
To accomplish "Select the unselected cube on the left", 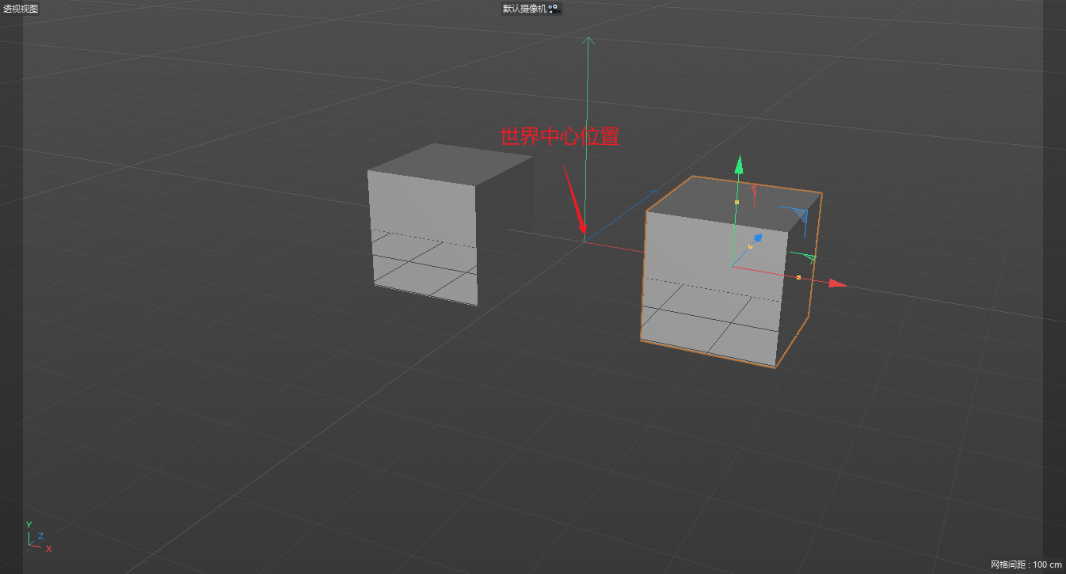I will pyautogui.click(x=424, y=238).
